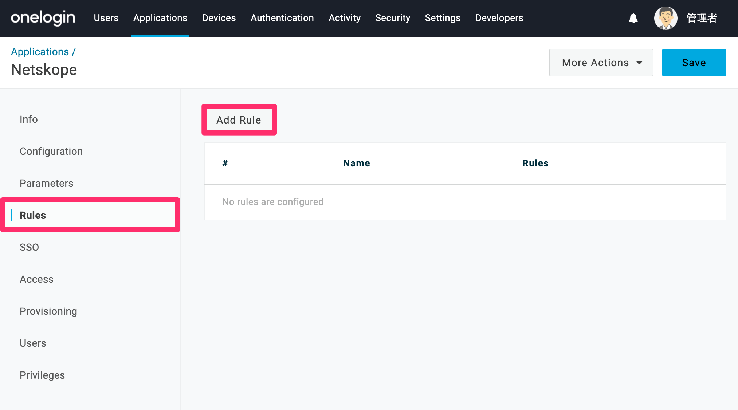Click the Save button
The image size is (738, 410).
click(694, 63)
